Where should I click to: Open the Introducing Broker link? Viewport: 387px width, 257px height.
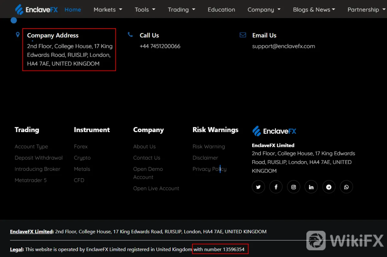coord(37,169)
